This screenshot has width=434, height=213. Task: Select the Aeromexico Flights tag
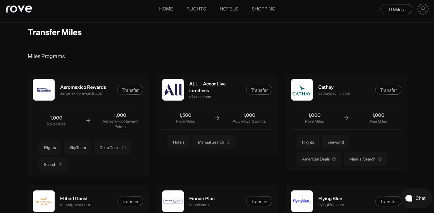(50, 147)
